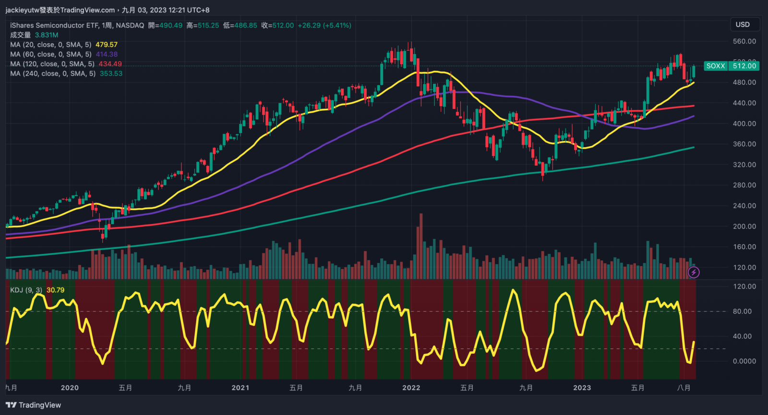The height and width of the screenshot is (415, 768).
Task: Click the TradingView logo icon
Action: point(11,405)
